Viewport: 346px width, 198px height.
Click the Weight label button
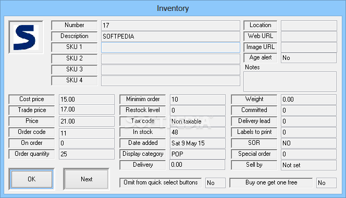coord(254,100)
